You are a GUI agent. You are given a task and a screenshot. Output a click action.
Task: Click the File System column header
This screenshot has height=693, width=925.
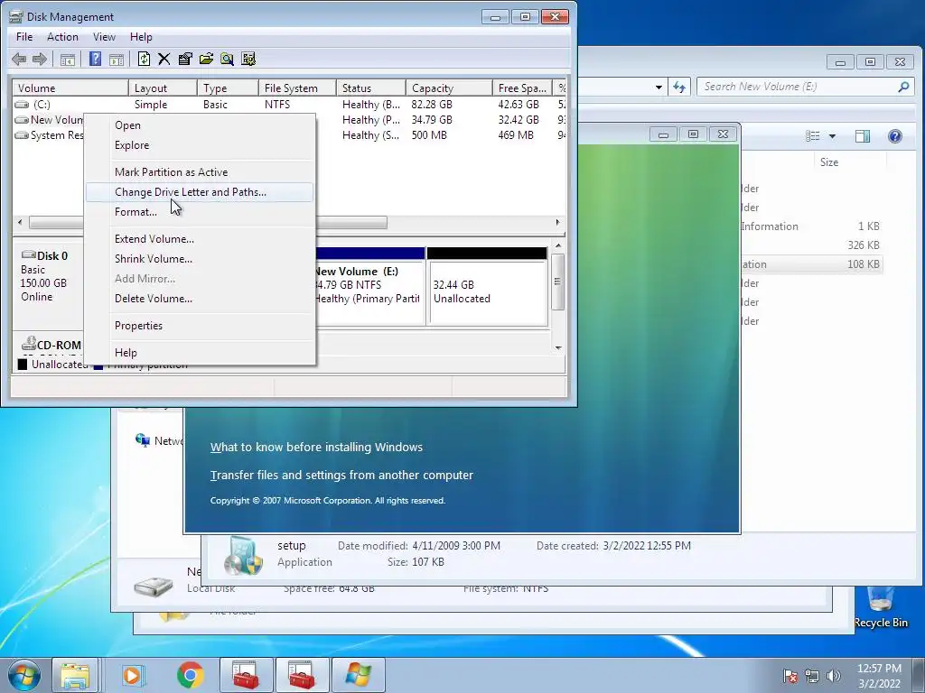[297, 88]
